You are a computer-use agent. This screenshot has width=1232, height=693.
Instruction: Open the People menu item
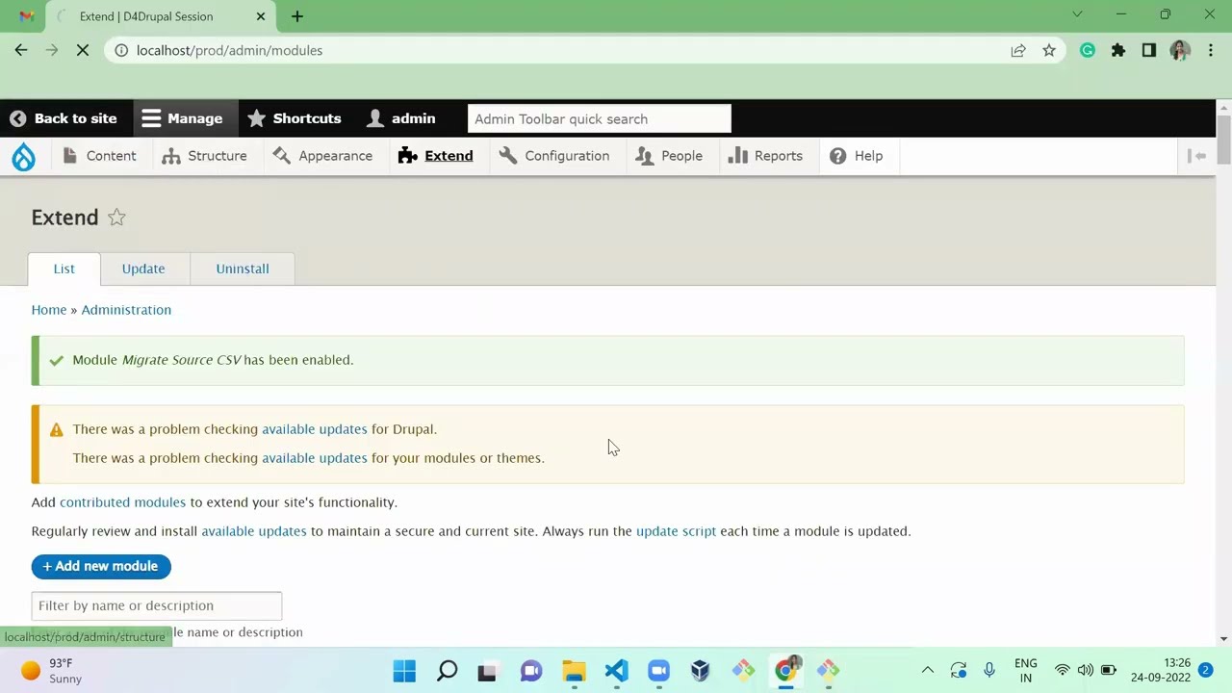pyautogui.click(x=669, y=156)
